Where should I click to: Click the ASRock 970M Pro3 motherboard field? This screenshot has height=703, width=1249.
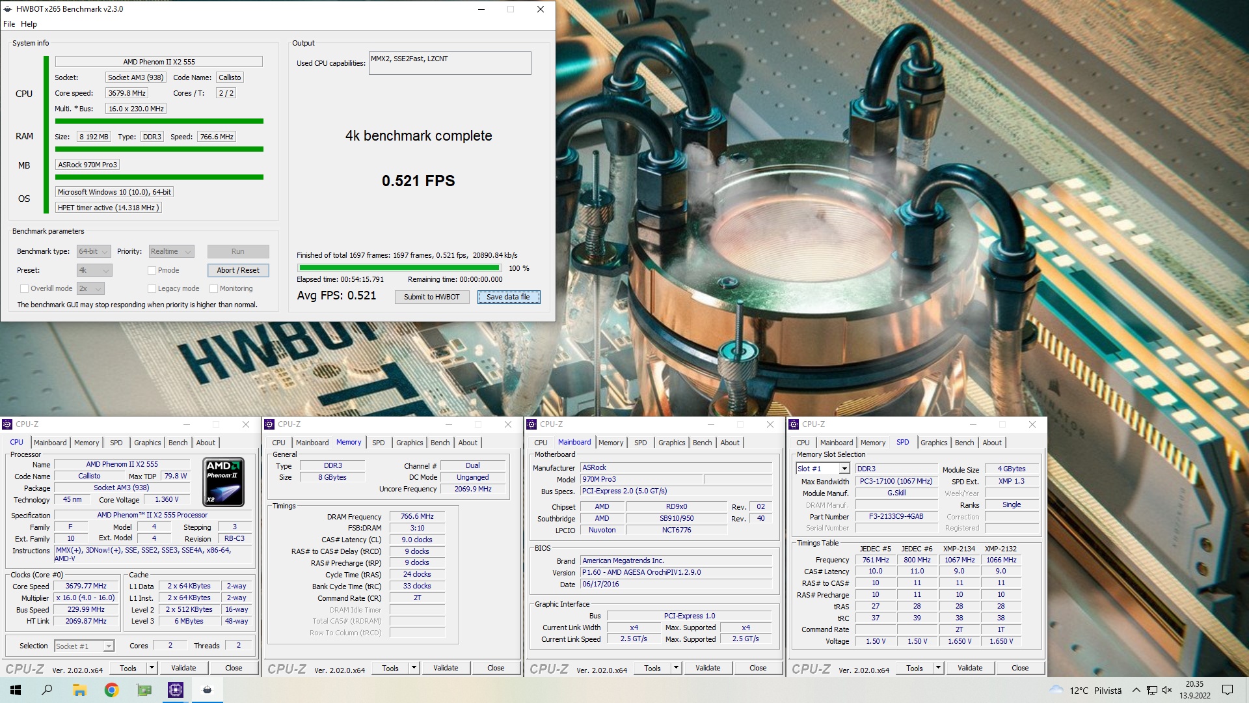[x=88, y=165]
